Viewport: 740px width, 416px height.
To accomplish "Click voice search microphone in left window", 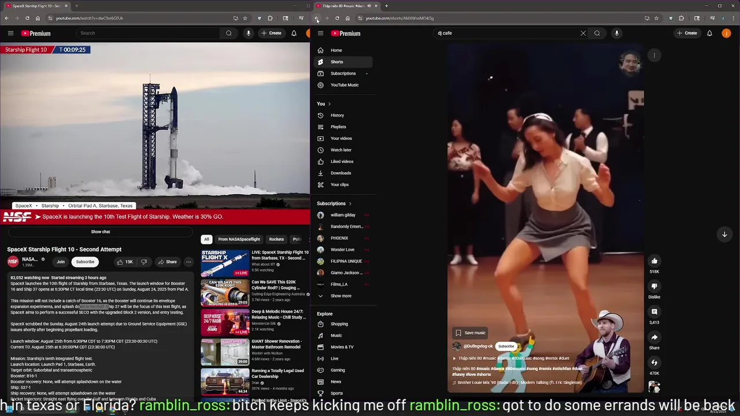I will [249, 33].
